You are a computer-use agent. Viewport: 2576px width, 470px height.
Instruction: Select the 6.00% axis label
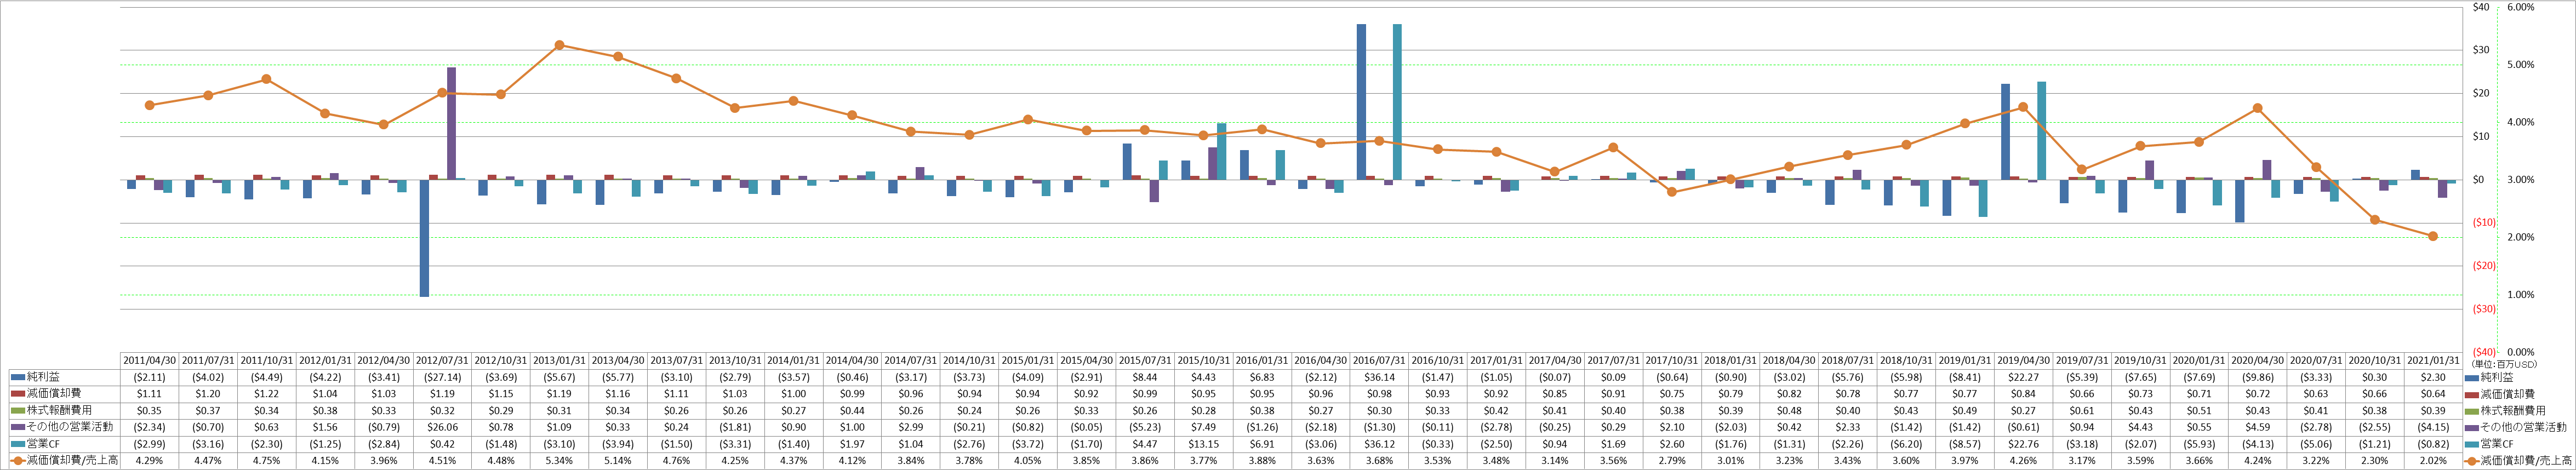[x=2521, y=7]
